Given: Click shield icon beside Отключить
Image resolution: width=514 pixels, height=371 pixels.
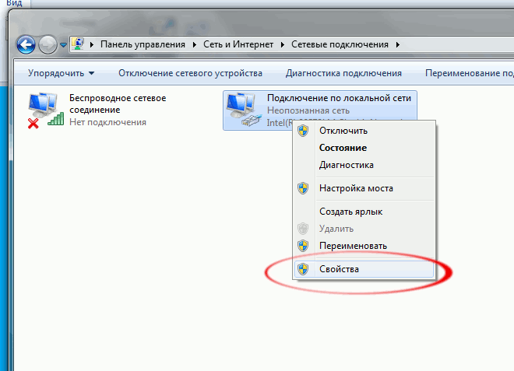Looking at the screenshot, I should pos(303,131).
